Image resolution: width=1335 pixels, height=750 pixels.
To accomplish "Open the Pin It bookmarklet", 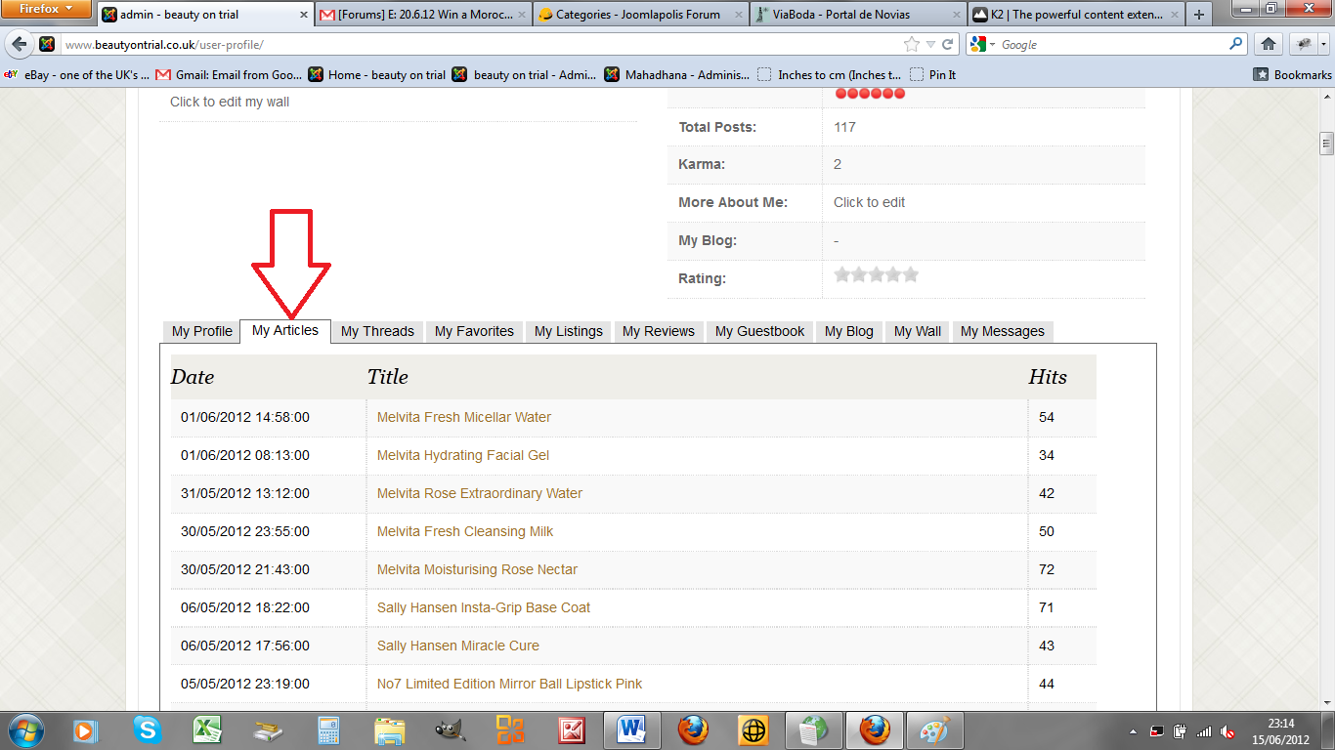I will [x=932, y=74].
